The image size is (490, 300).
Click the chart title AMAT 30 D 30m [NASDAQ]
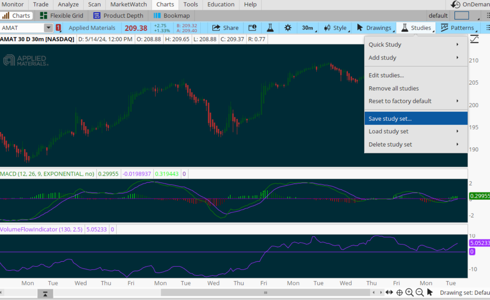click(37, 39)
